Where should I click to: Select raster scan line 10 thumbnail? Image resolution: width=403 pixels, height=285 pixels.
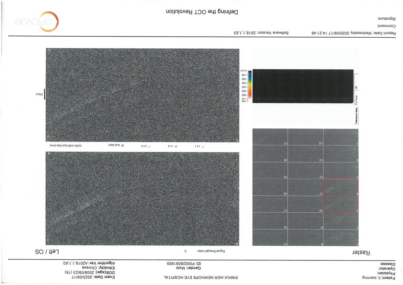click(305, 204)
